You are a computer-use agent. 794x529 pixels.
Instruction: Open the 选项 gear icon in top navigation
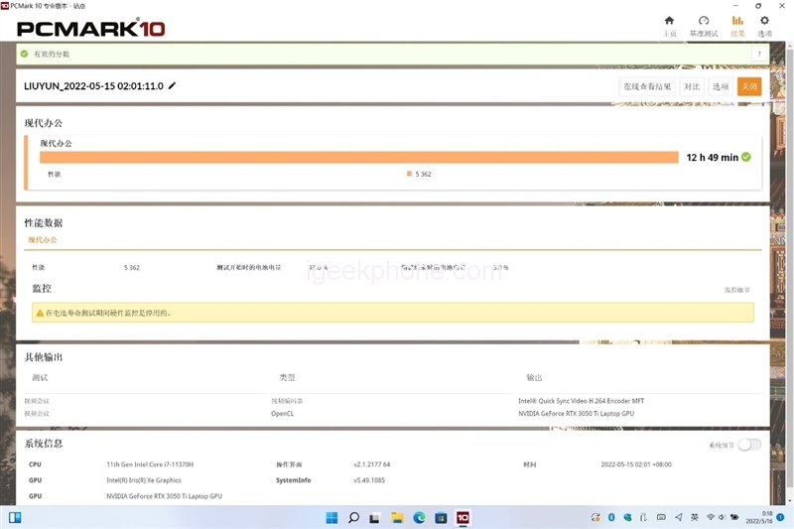[764, 25]
